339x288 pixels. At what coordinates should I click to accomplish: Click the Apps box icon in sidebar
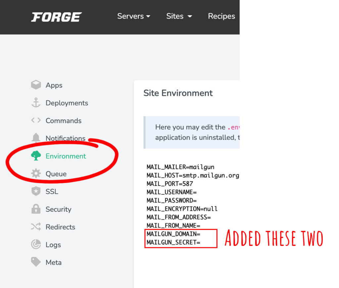click(x=36, y=85)
